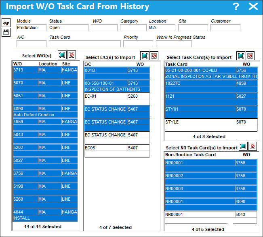This screenshot has height=237, width=263.
Task: Click select-all icon for Task Cards
Action: (241, 56)
